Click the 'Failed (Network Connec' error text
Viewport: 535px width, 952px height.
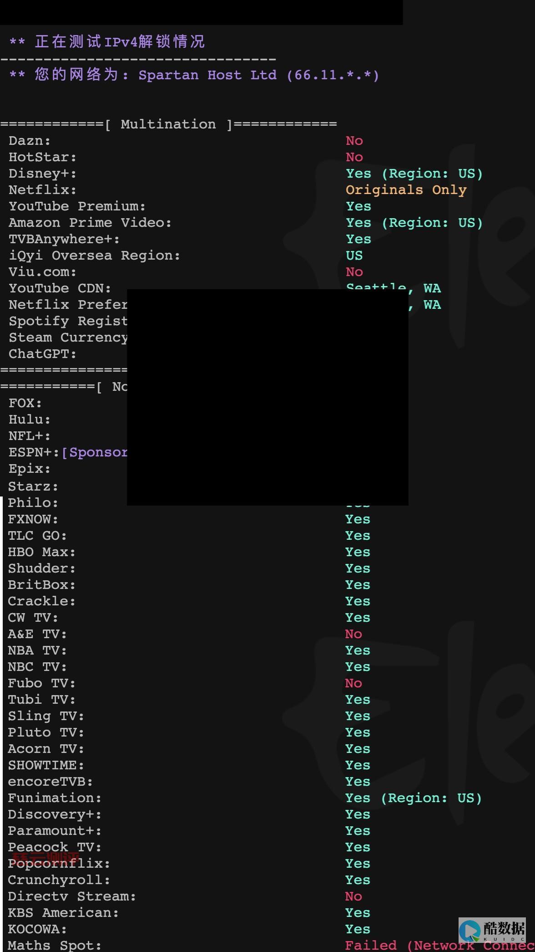440,946
